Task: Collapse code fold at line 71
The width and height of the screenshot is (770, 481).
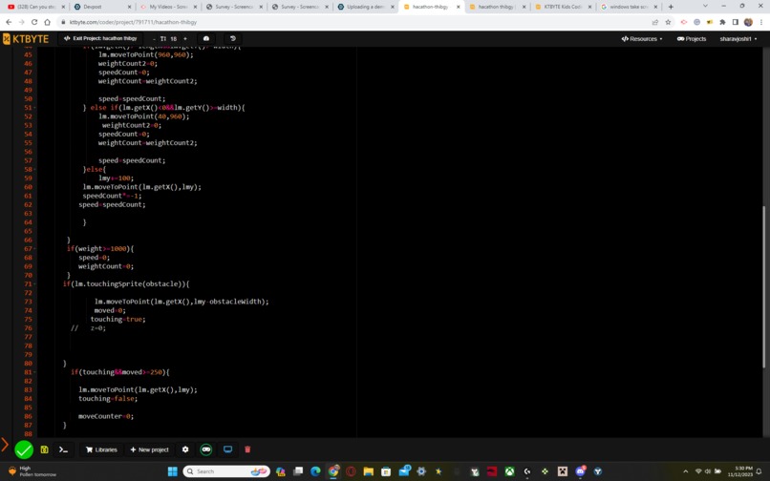Action: click(34, 284)
